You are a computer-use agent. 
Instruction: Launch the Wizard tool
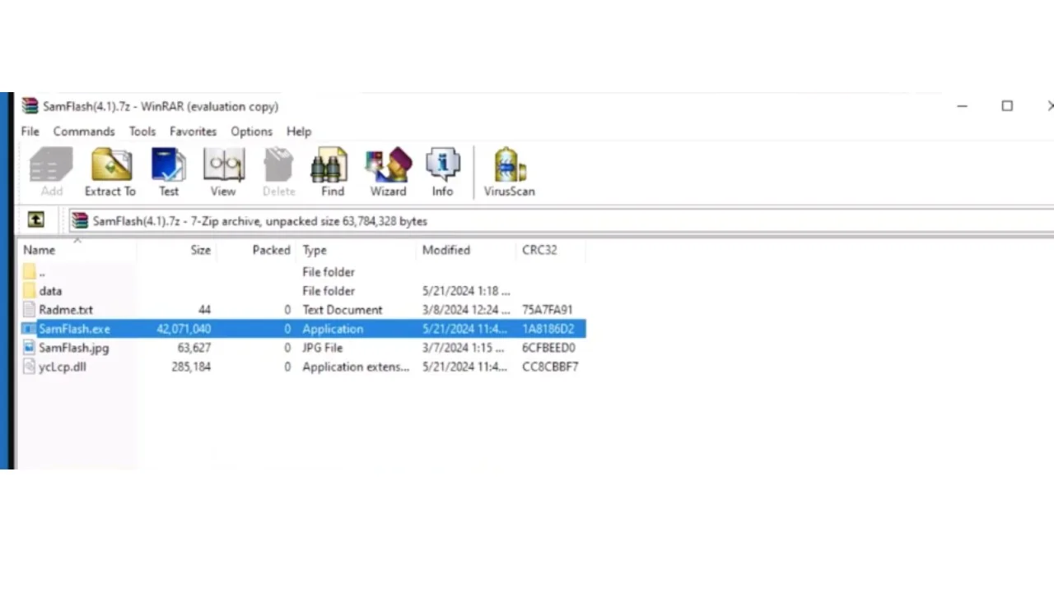[388, 173]
